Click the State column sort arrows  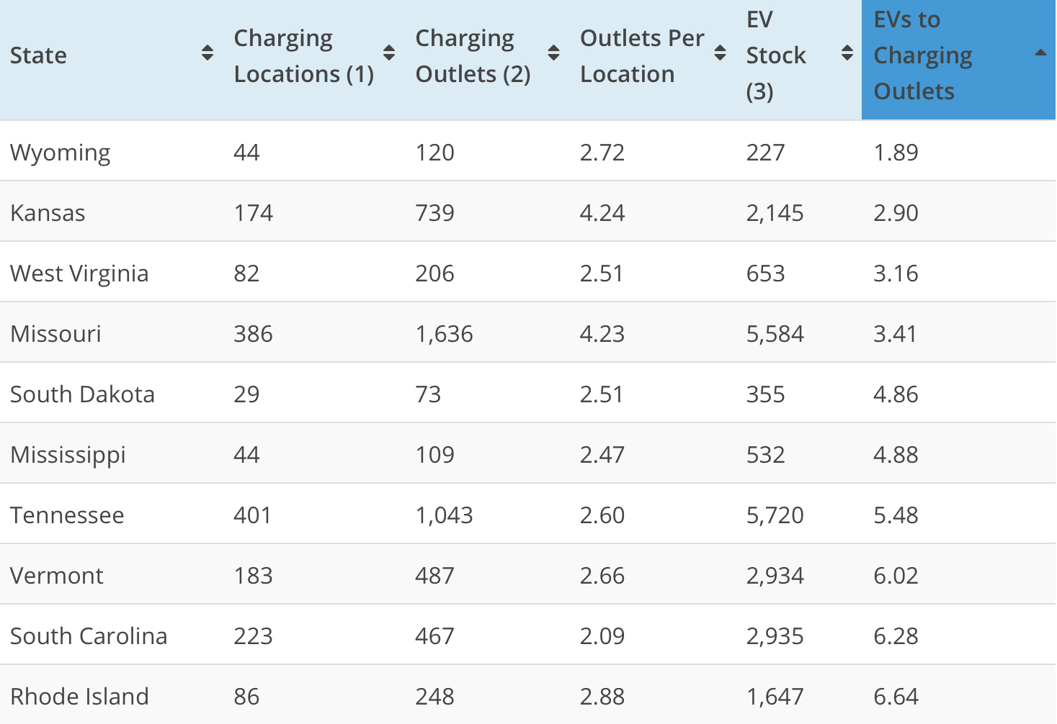point(208,53)
